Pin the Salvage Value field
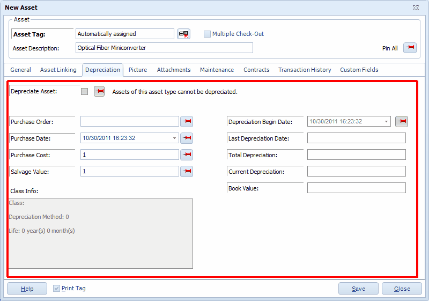Viewport: 429px width, 301px height. 187,171
